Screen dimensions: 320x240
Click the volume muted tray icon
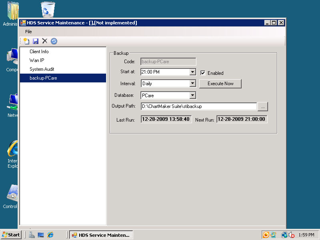pyautogui.click(x=292, y=235)
